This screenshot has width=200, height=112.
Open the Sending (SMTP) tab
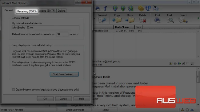pos(47,11)
